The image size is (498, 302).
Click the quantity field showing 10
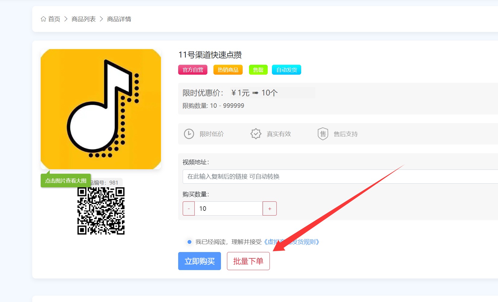[229, 209]
